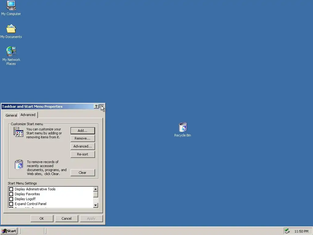
Task: Click the taskbar clock showing 11:50 PM
Action: pos(301,231)
